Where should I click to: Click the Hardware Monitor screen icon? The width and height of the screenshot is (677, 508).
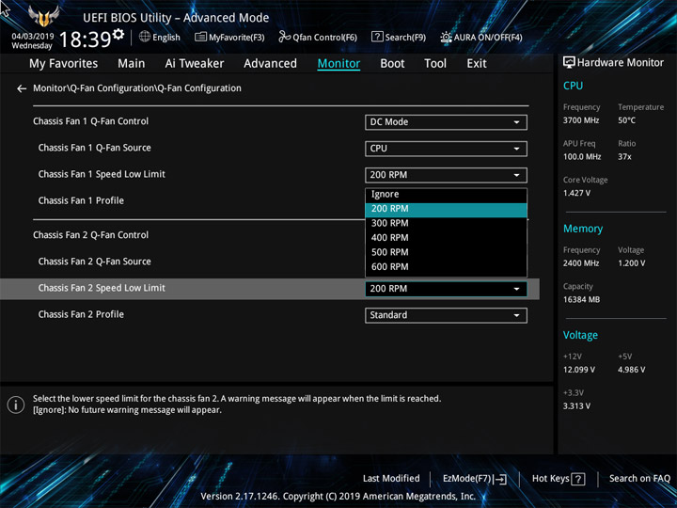[x=569, y=63]
